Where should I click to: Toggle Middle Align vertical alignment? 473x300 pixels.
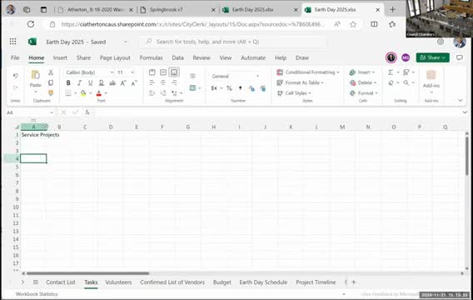[163, 72]
